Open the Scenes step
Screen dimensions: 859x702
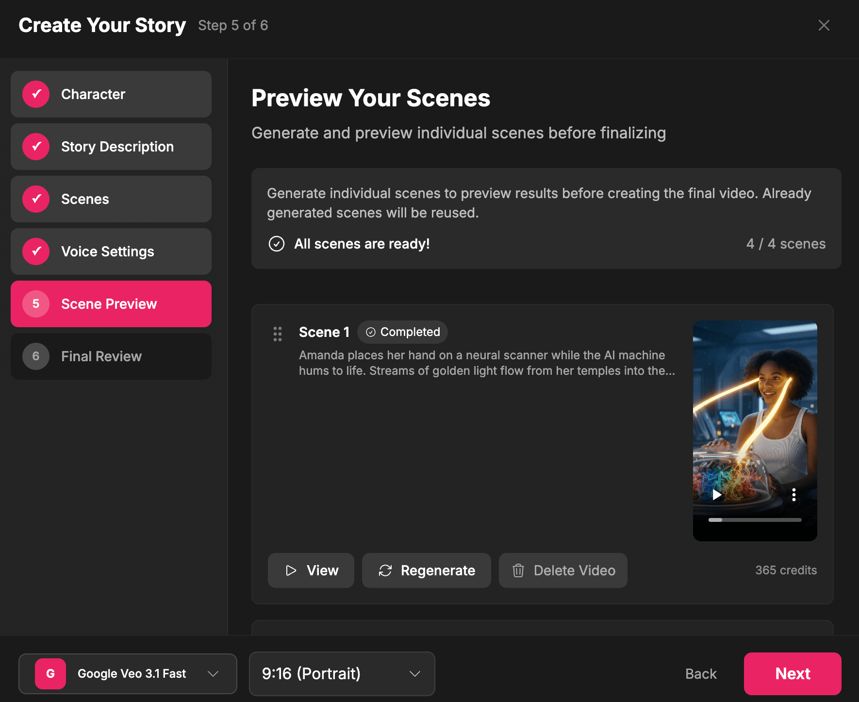[x=111, y=199]
